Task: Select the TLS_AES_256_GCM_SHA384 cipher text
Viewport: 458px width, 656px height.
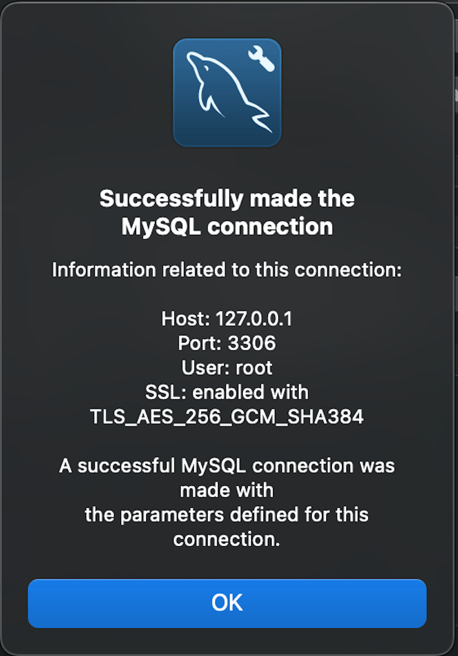Action: (226, 417)
